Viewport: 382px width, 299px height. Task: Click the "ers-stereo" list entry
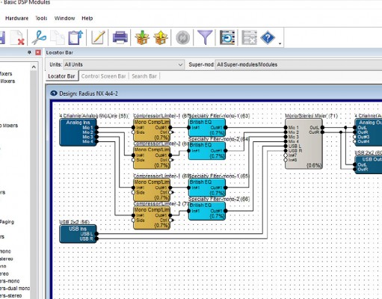click(11, 296)
